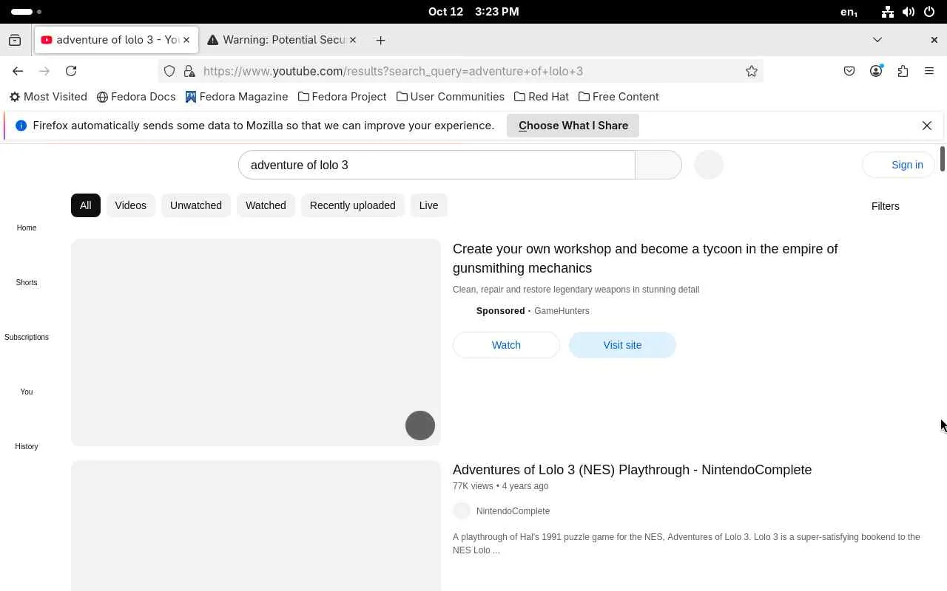
Task: Click the network status icon in top bar
Action: (888, 12)
